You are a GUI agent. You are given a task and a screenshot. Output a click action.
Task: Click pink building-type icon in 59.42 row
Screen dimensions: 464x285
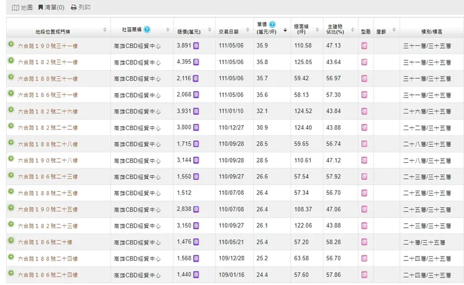click(364, 78)
